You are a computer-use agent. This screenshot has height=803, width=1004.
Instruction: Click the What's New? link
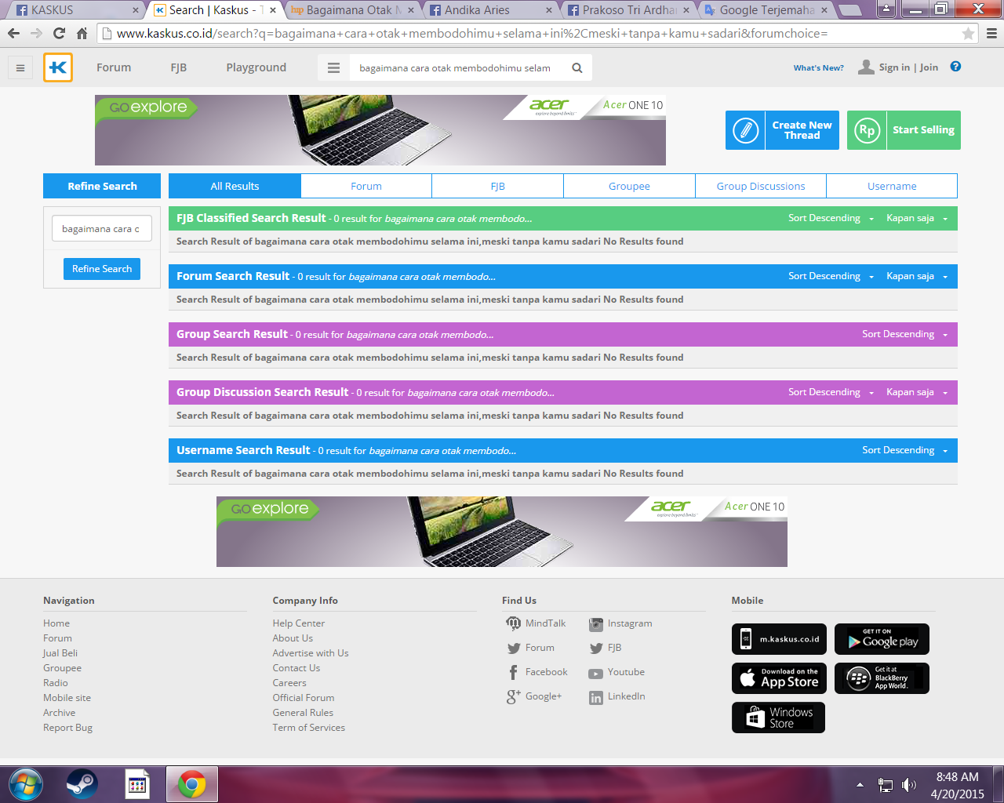(818, 68)
